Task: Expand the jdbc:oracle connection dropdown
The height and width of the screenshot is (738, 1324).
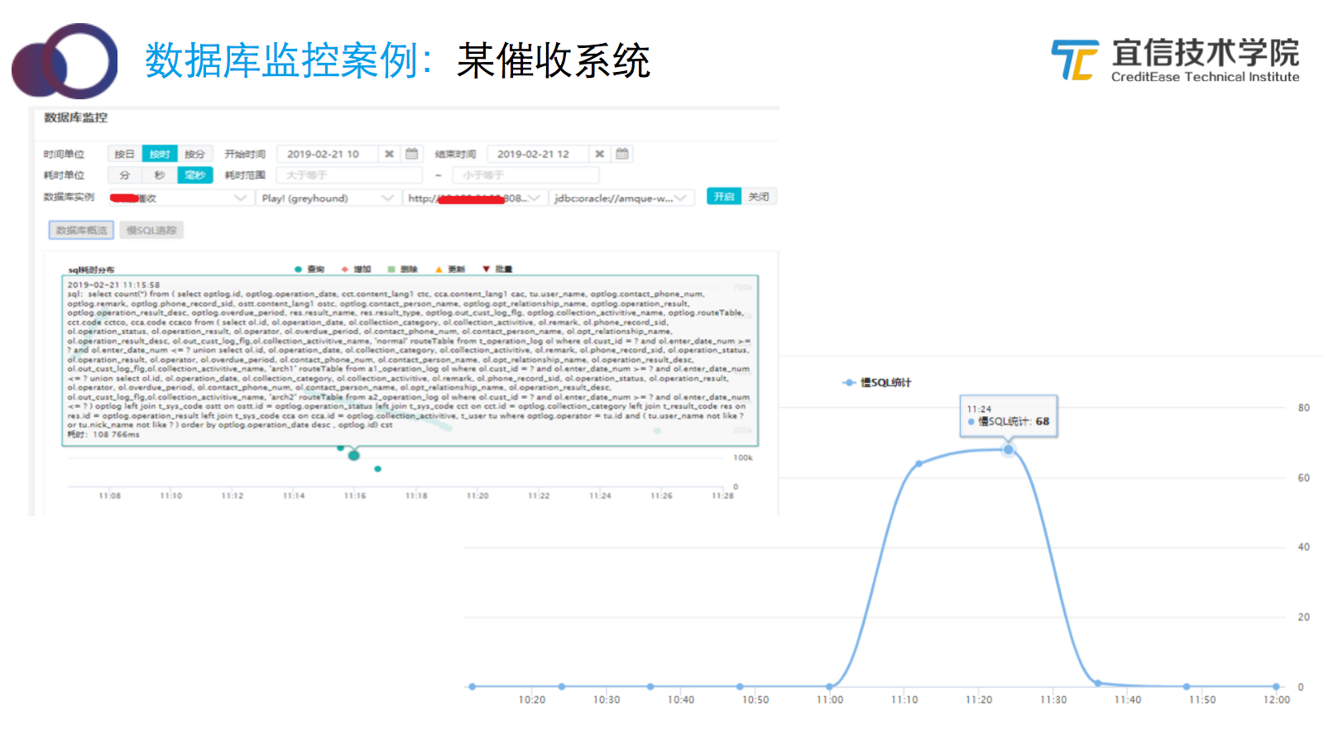Action: pyautogui.click(x=621, y=198)
